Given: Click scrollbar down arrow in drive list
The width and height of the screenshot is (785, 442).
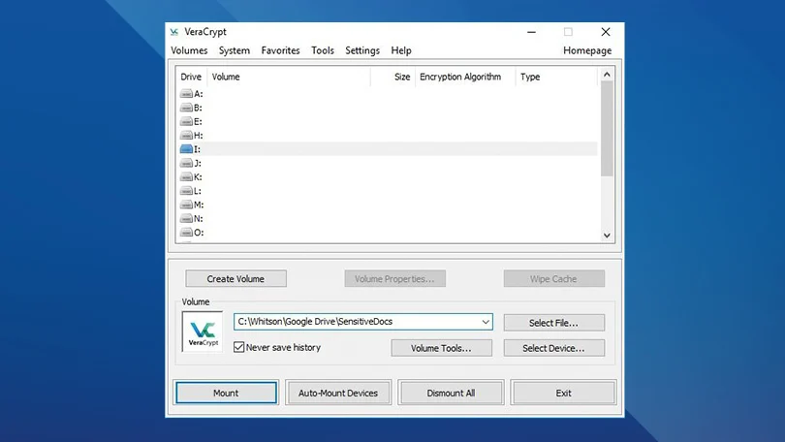Looking at the screenshot, I should pos(607,235).
